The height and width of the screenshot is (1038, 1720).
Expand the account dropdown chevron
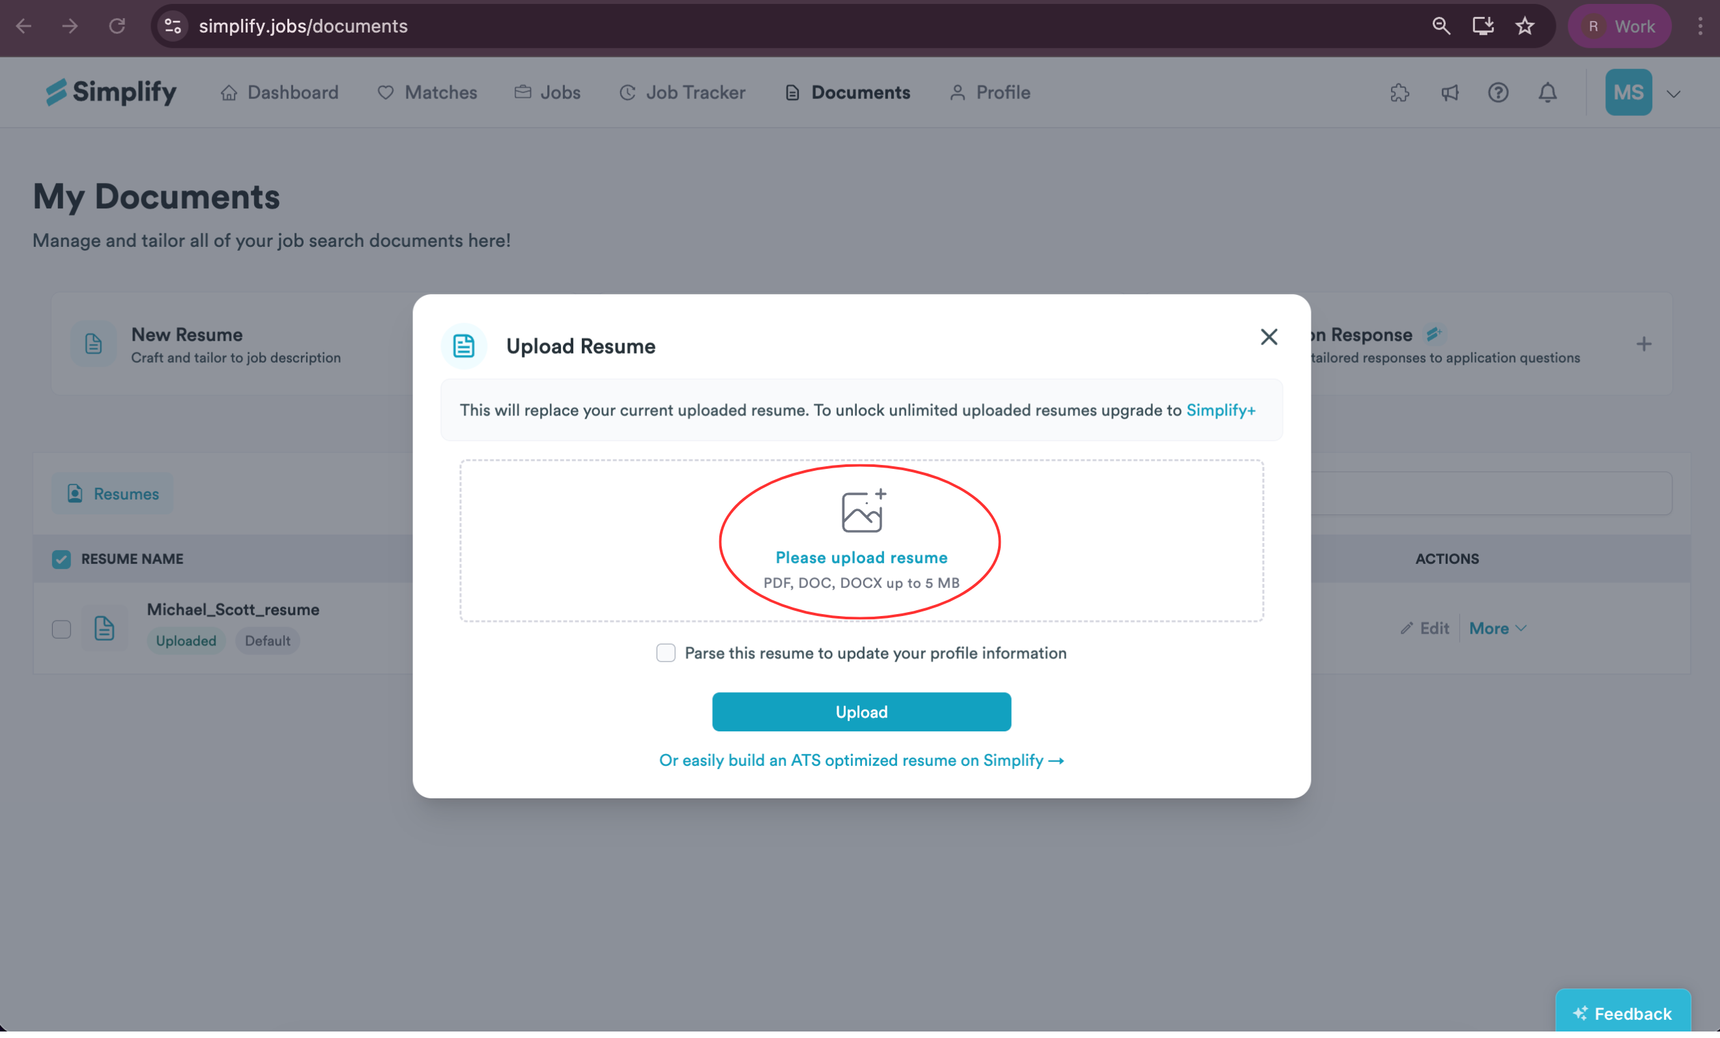pos(1673,94)
